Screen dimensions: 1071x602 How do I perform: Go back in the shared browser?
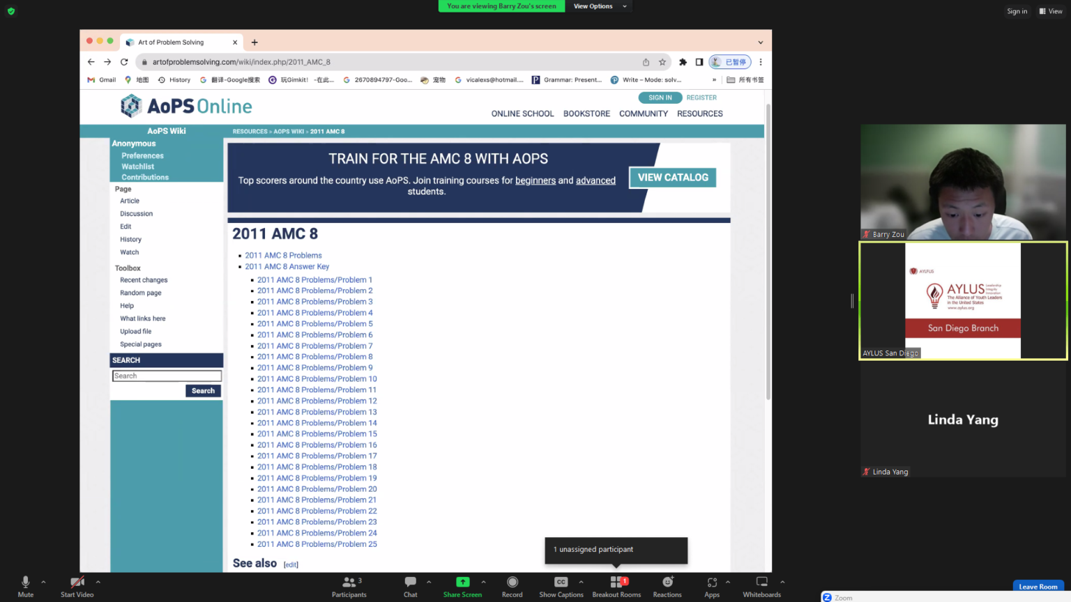tap(91, 62)
